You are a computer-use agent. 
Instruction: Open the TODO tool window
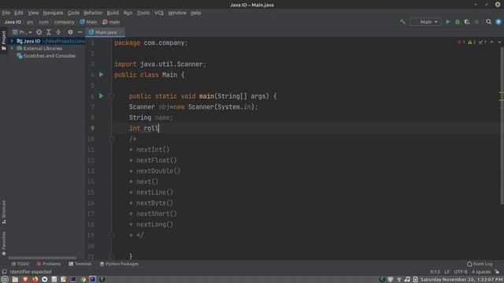point(20,264)
